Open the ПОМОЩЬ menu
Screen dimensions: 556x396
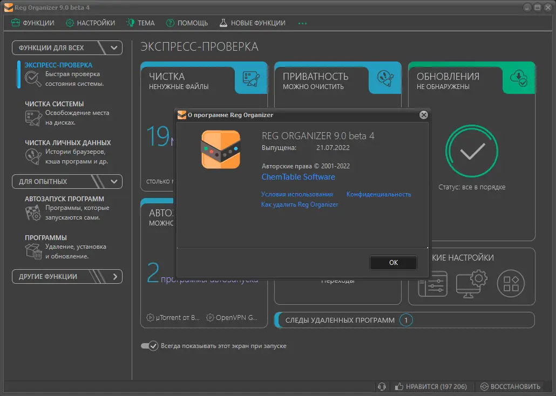tap(187, 23)
